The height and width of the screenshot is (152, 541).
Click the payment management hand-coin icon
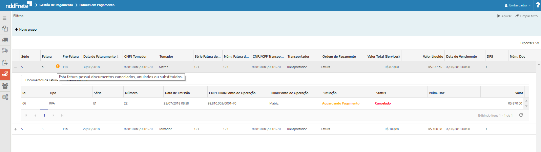pos(5,74)
